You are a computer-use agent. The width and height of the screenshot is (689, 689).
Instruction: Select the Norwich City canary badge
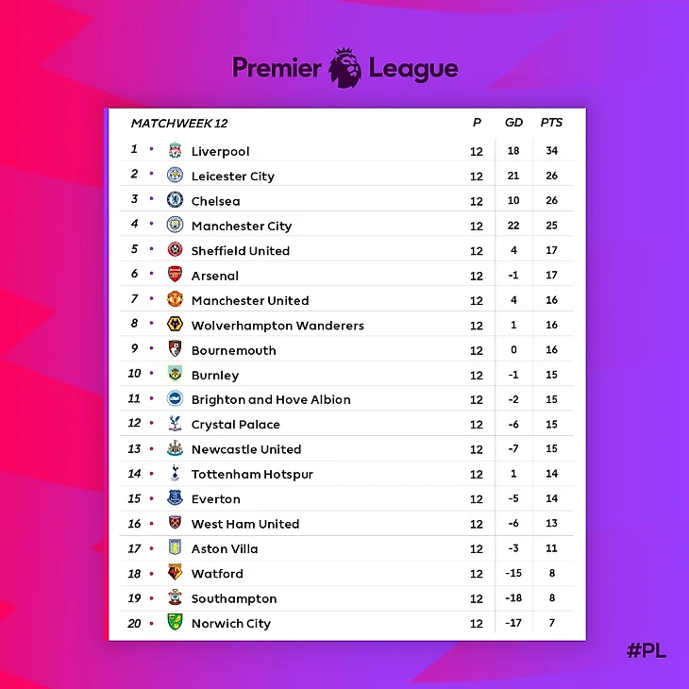click(175, 622)
